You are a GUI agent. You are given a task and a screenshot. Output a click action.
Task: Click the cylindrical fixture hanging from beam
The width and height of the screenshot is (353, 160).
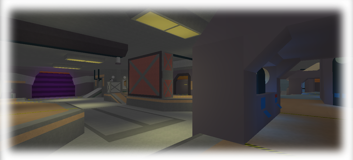pos(118,60)
